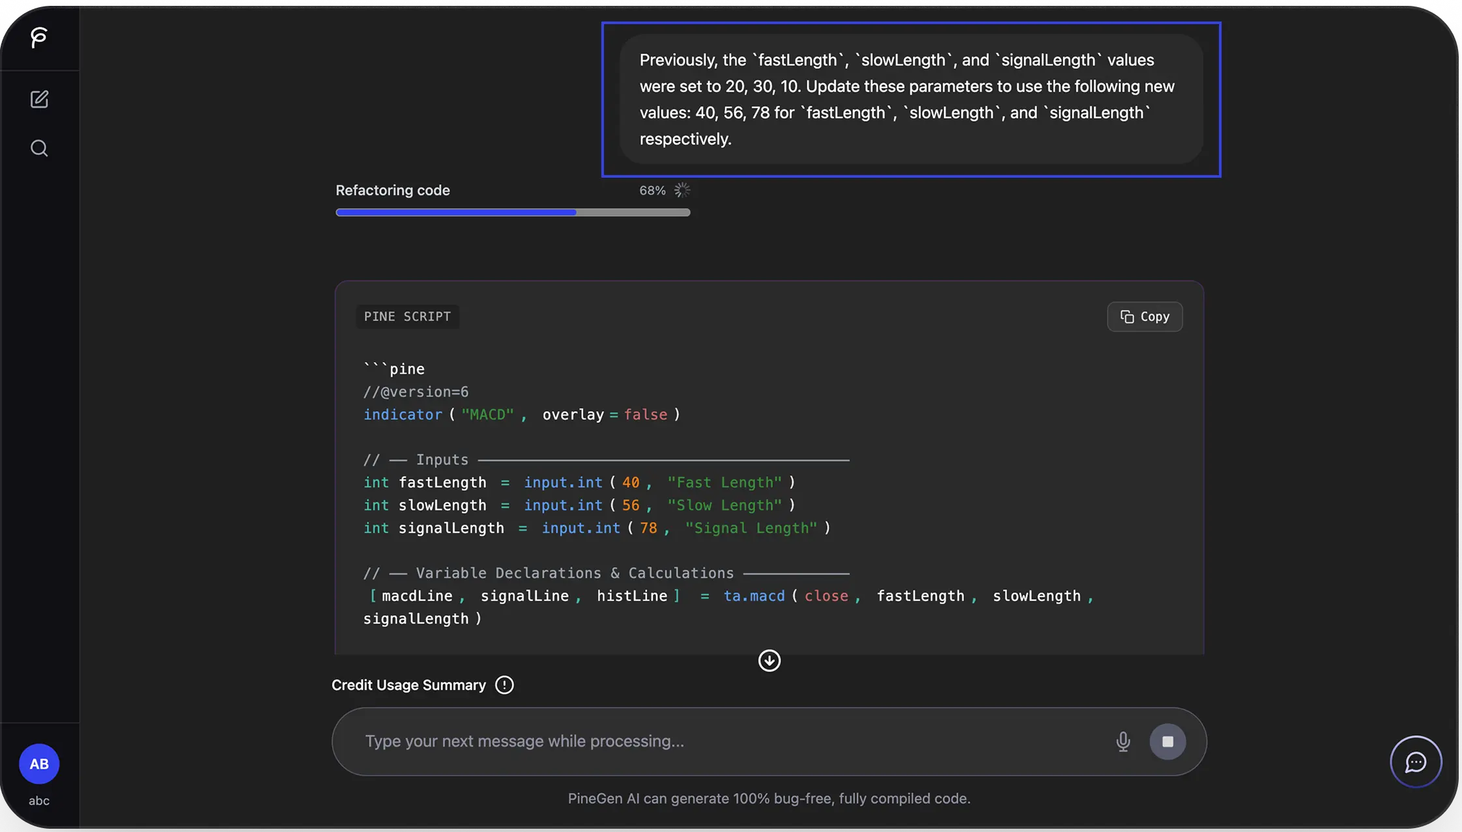Stop generation with the square stop button
Screen dimensions: 1462x832
pyautogui.click(x=1168, y=742)
